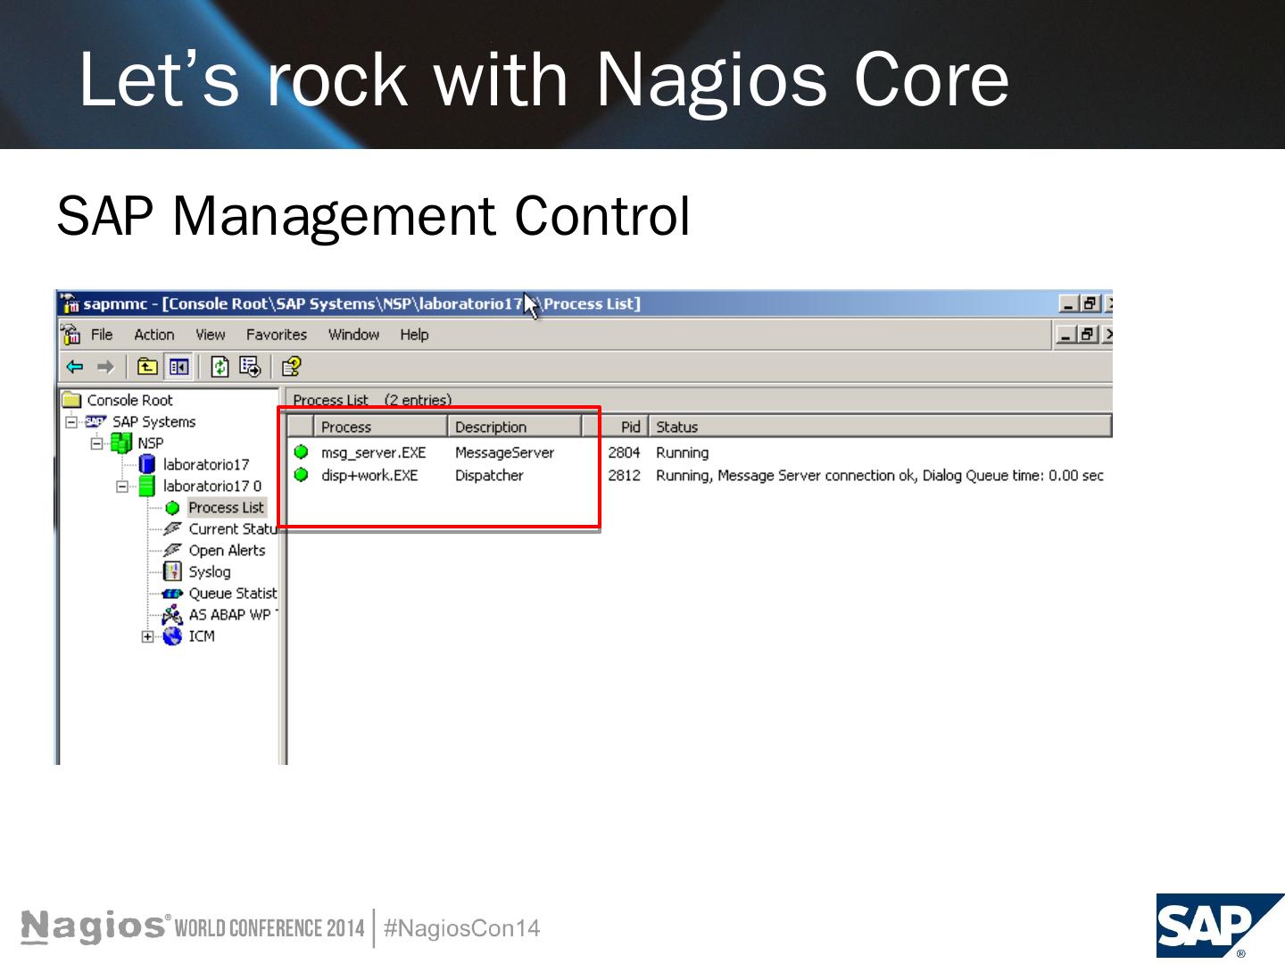1285x964 pixels.
Task: Open the Action menu
Action: pos(154,335)
